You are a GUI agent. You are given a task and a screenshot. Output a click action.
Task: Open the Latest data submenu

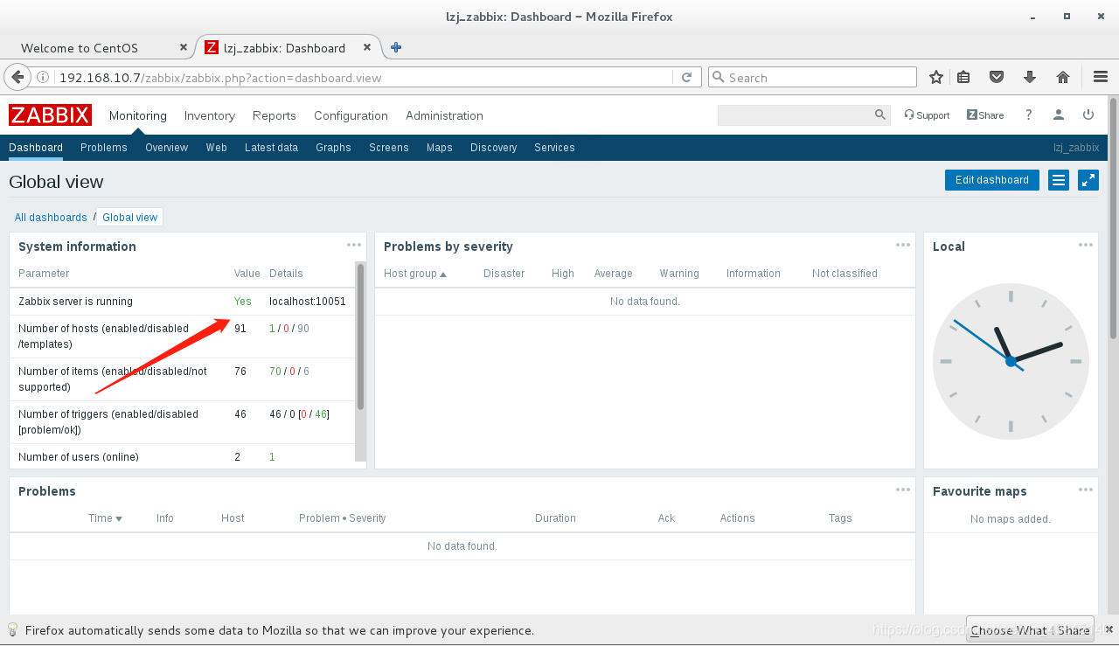[x=271, y=148]
